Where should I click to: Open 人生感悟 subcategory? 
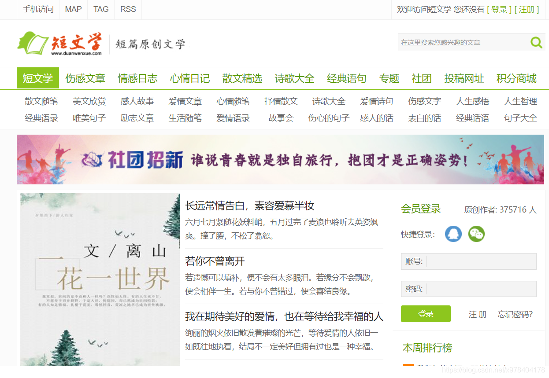point(473,101)
